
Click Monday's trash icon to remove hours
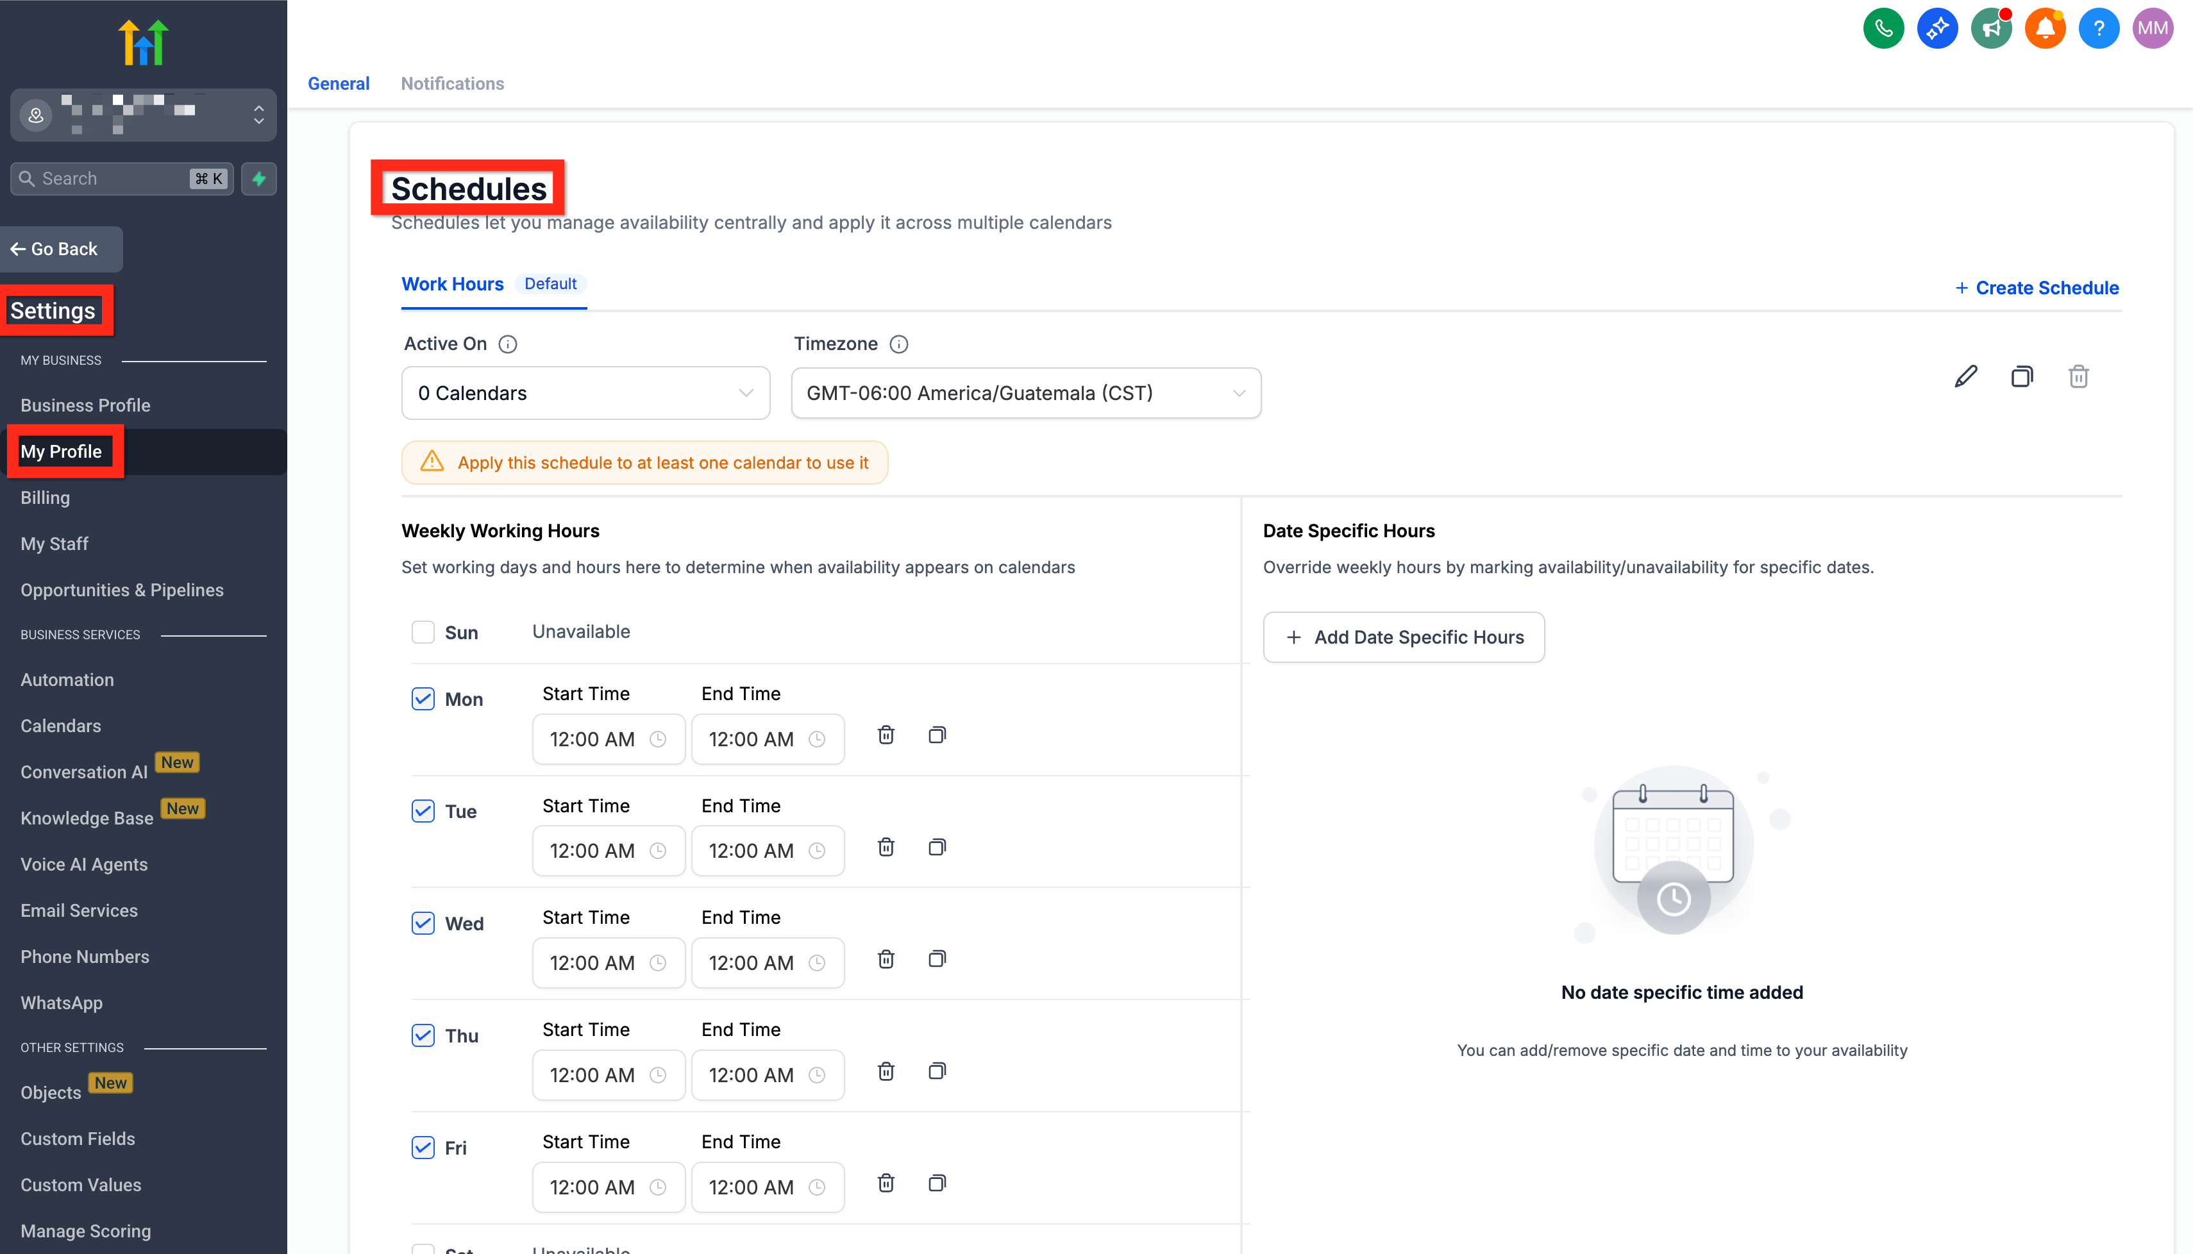[x=886, y=735]
